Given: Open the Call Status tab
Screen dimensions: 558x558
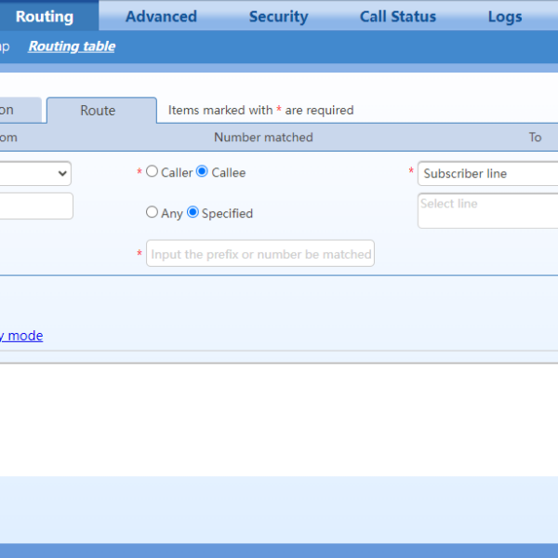Looking at the screenshot, I should tap(397, 17).
